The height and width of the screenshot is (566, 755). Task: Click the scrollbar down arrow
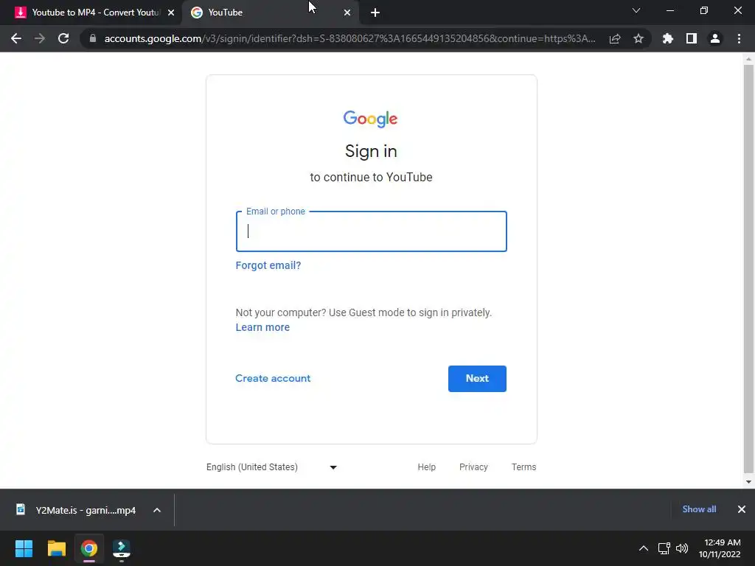[748, 482]
